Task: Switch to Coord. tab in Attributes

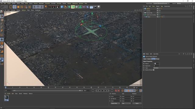Action: [x=149, y=59]
